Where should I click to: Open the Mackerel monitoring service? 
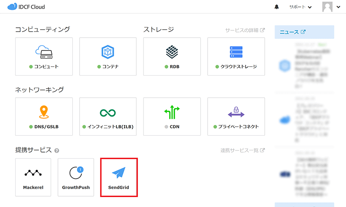33,177
